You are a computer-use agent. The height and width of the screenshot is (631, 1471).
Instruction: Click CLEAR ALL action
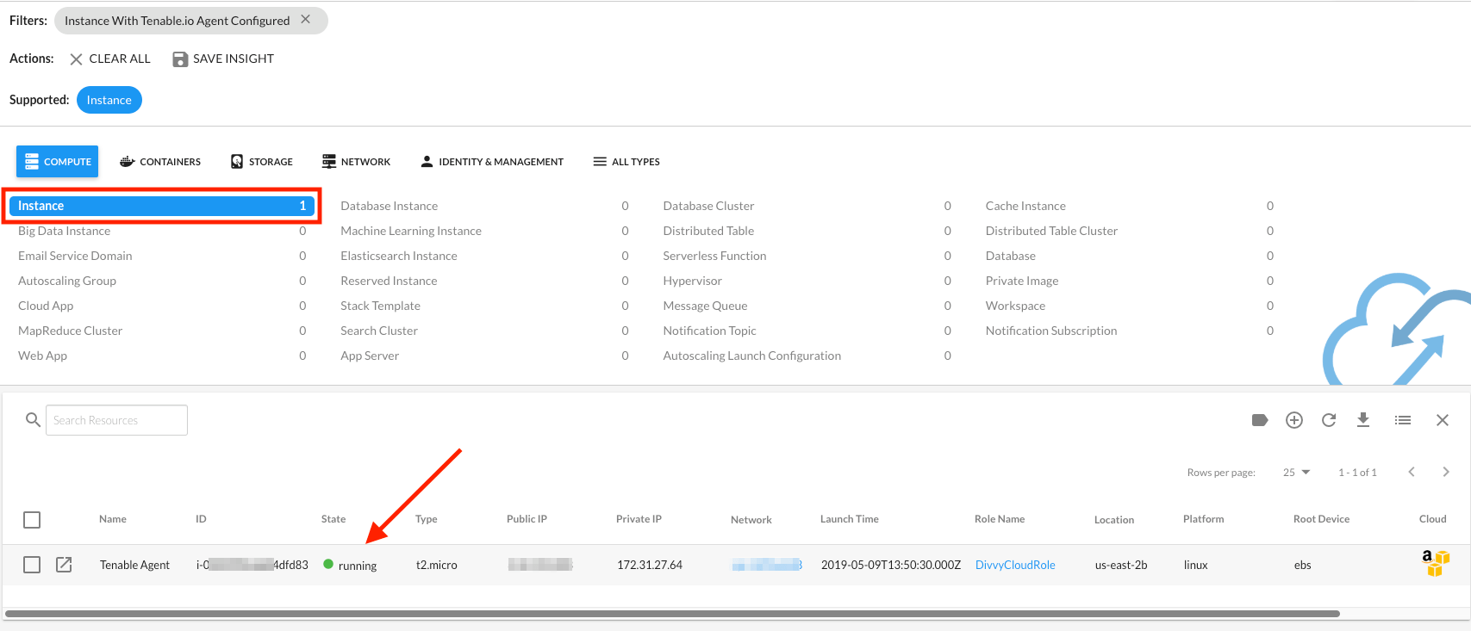[110, 59]
